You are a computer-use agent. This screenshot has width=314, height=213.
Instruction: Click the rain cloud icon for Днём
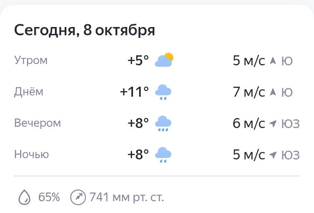click(x=163, y=92)
